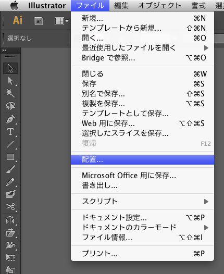Select the Paintbrush tool
This screenshot has width=224, height=274.
coord(10,169)
